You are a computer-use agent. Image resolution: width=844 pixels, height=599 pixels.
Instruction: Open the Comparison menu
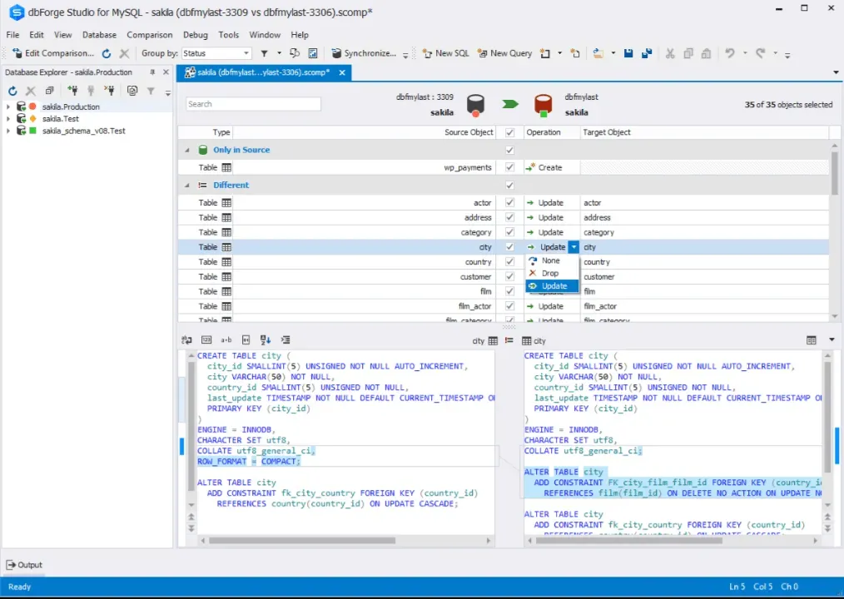tap(150, 34)
